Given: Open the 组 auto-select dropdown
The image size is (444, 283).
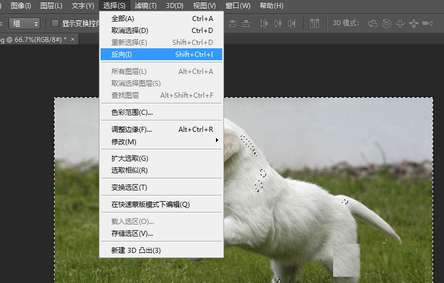Looking at the screenshot, I should pyautogui.click(x=27, y=23).
